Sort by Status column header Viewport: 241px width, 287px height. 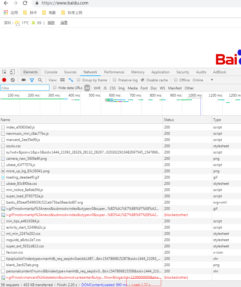click(187, 120)
